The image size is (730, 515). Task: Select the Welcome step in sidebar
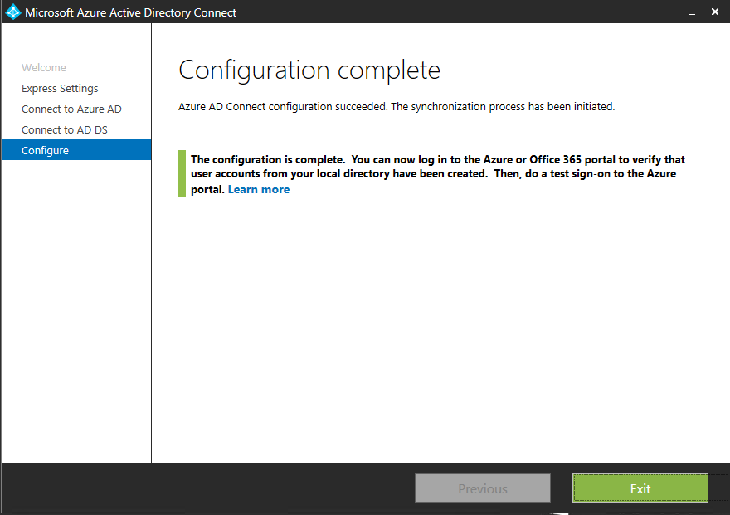coord(44,67)
